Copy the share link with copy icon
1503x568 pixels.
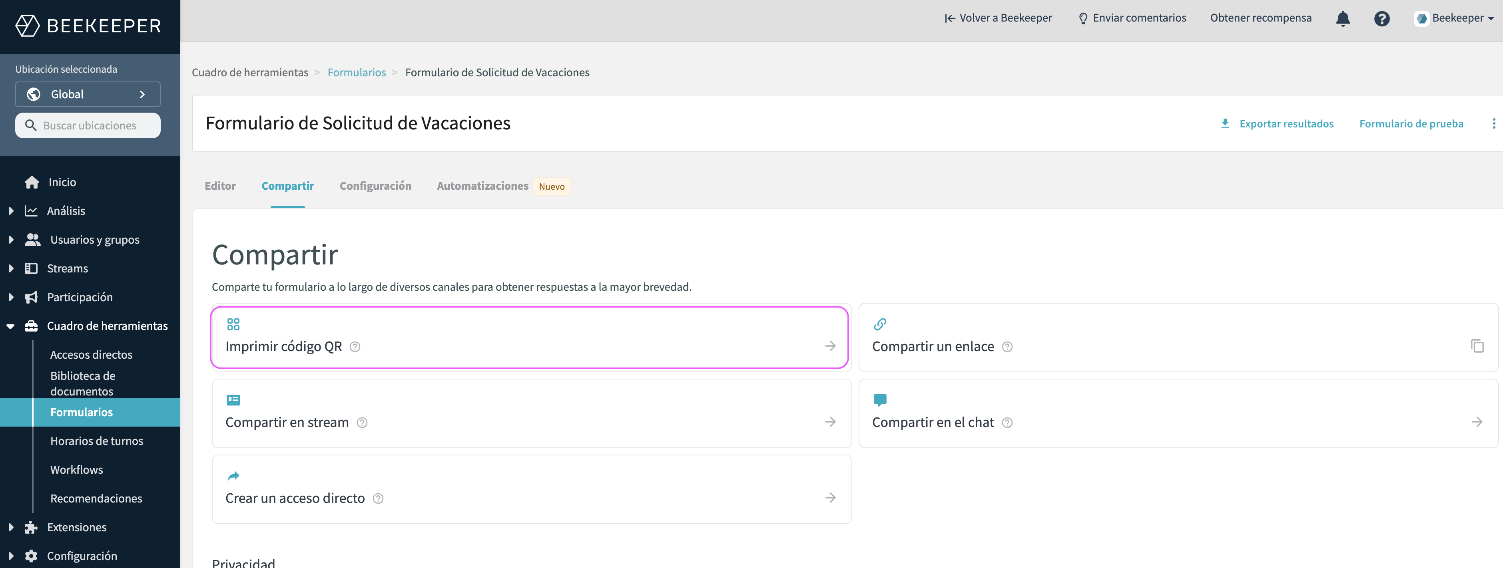pos(1477,346)
